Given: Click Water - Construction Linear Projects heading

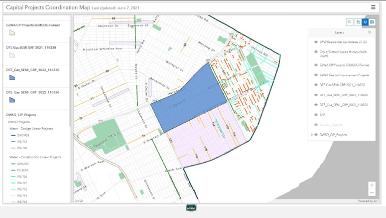Looking at the screenshot, I should pyautogui.click(x=35, y=157).
